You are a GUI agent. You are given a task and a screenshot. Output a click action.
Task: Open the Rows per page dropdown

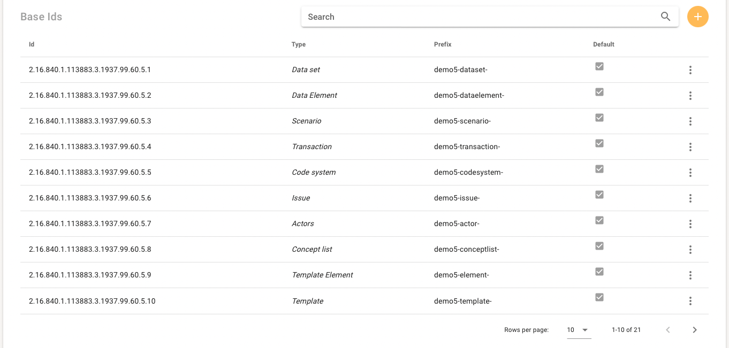tap(578, 330)
